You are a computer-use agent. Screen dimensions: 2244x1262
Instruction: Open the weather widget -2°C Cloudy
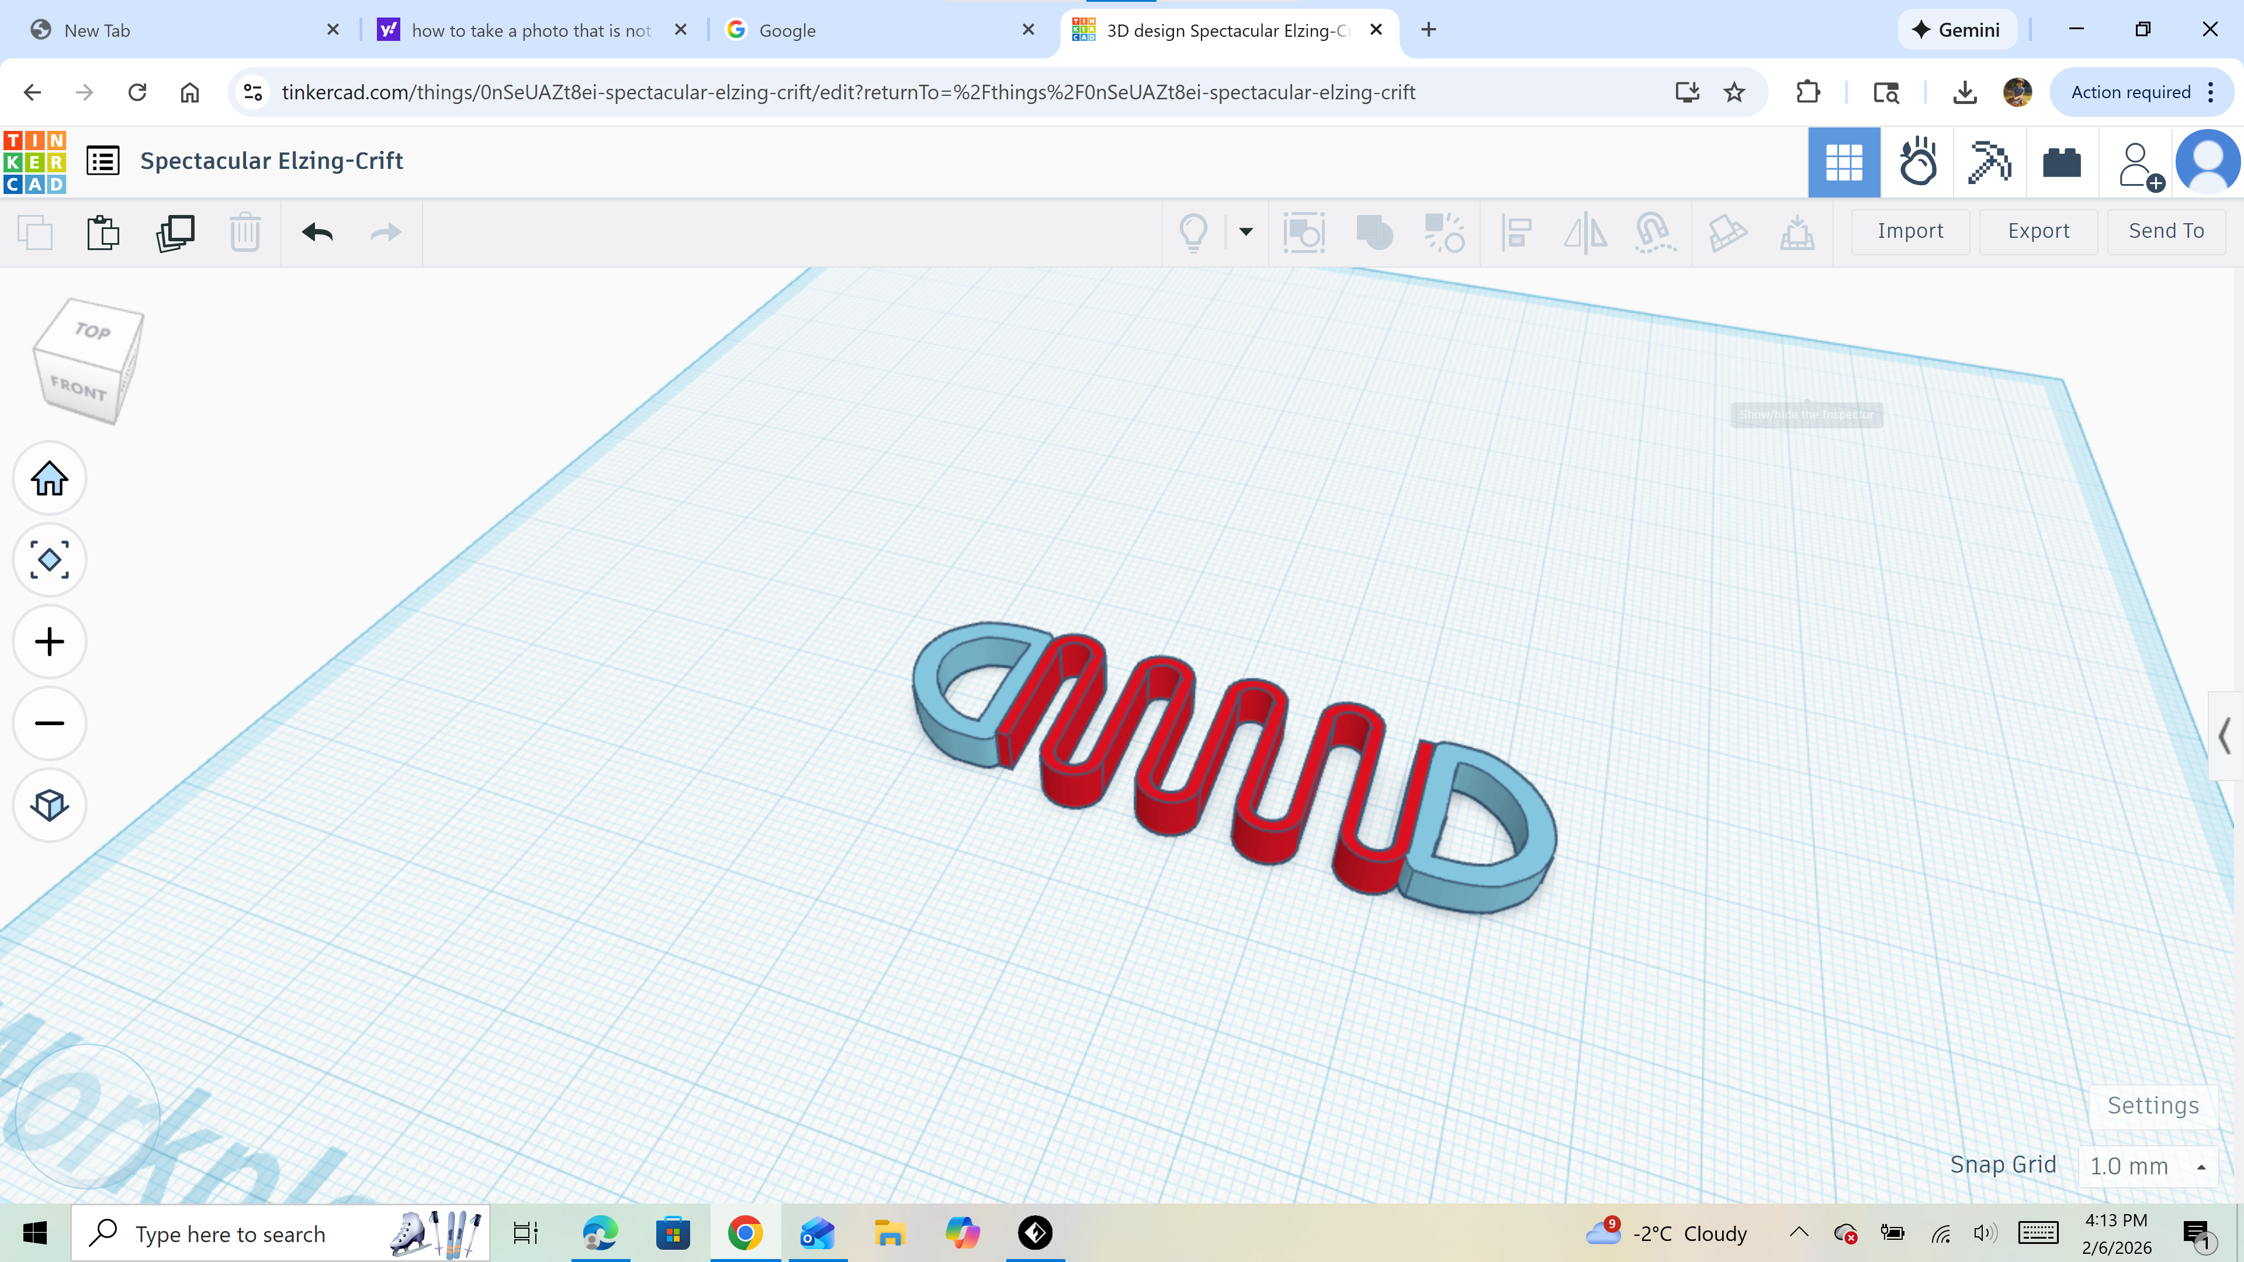pyautogui.click(x=1665, y=1233)
